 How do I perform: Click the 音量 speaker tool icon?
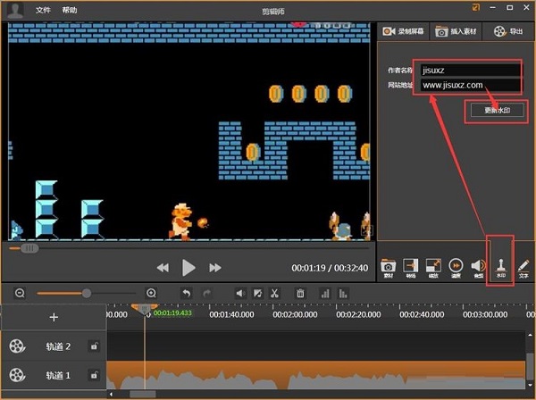pyautogui.click(x=478, y=266)
